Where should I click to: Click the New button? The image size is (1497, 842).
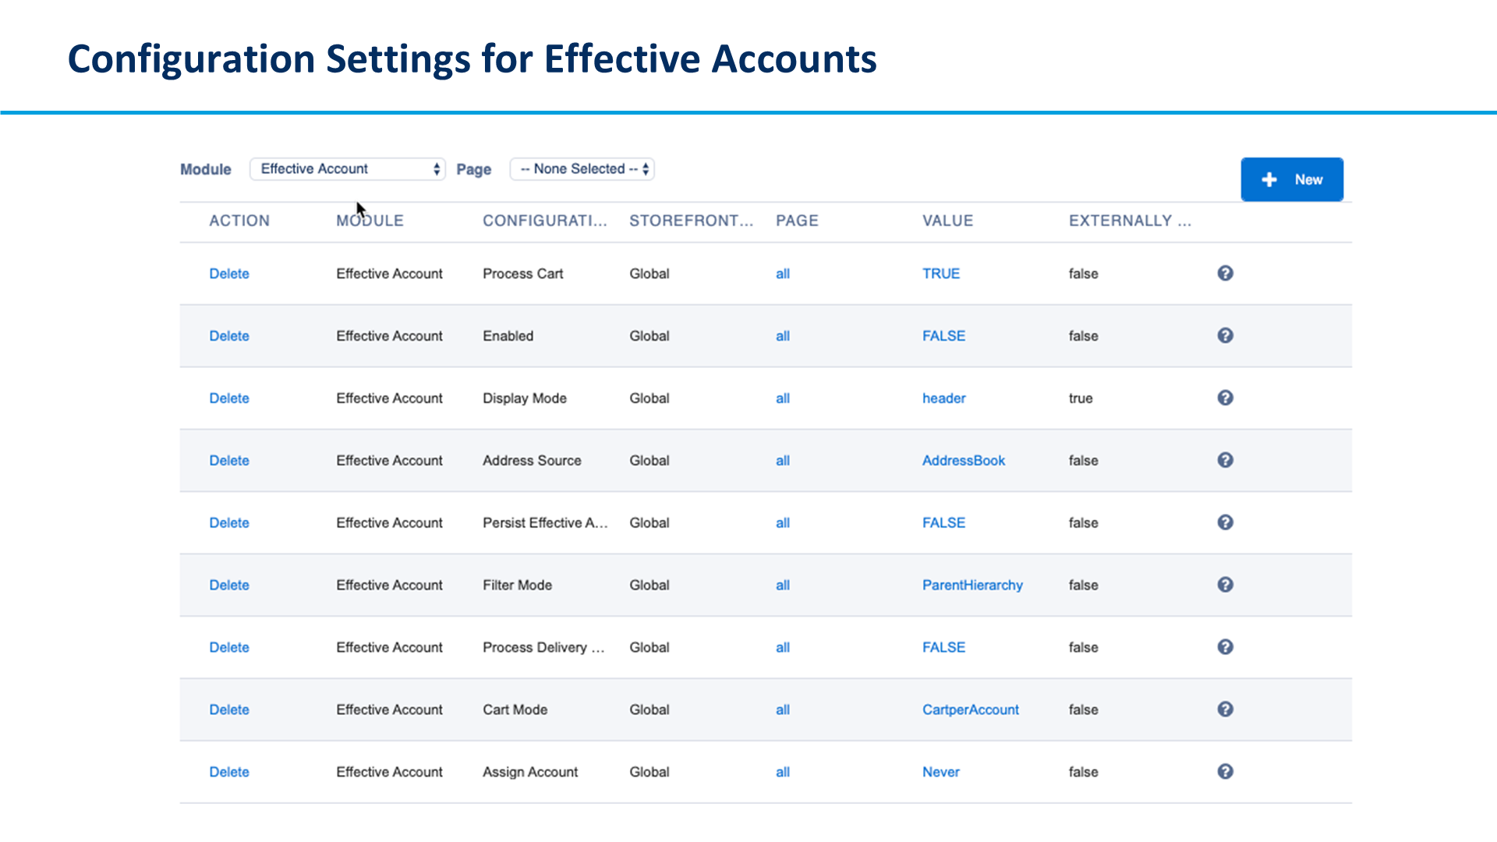(x=1292, y=179)
